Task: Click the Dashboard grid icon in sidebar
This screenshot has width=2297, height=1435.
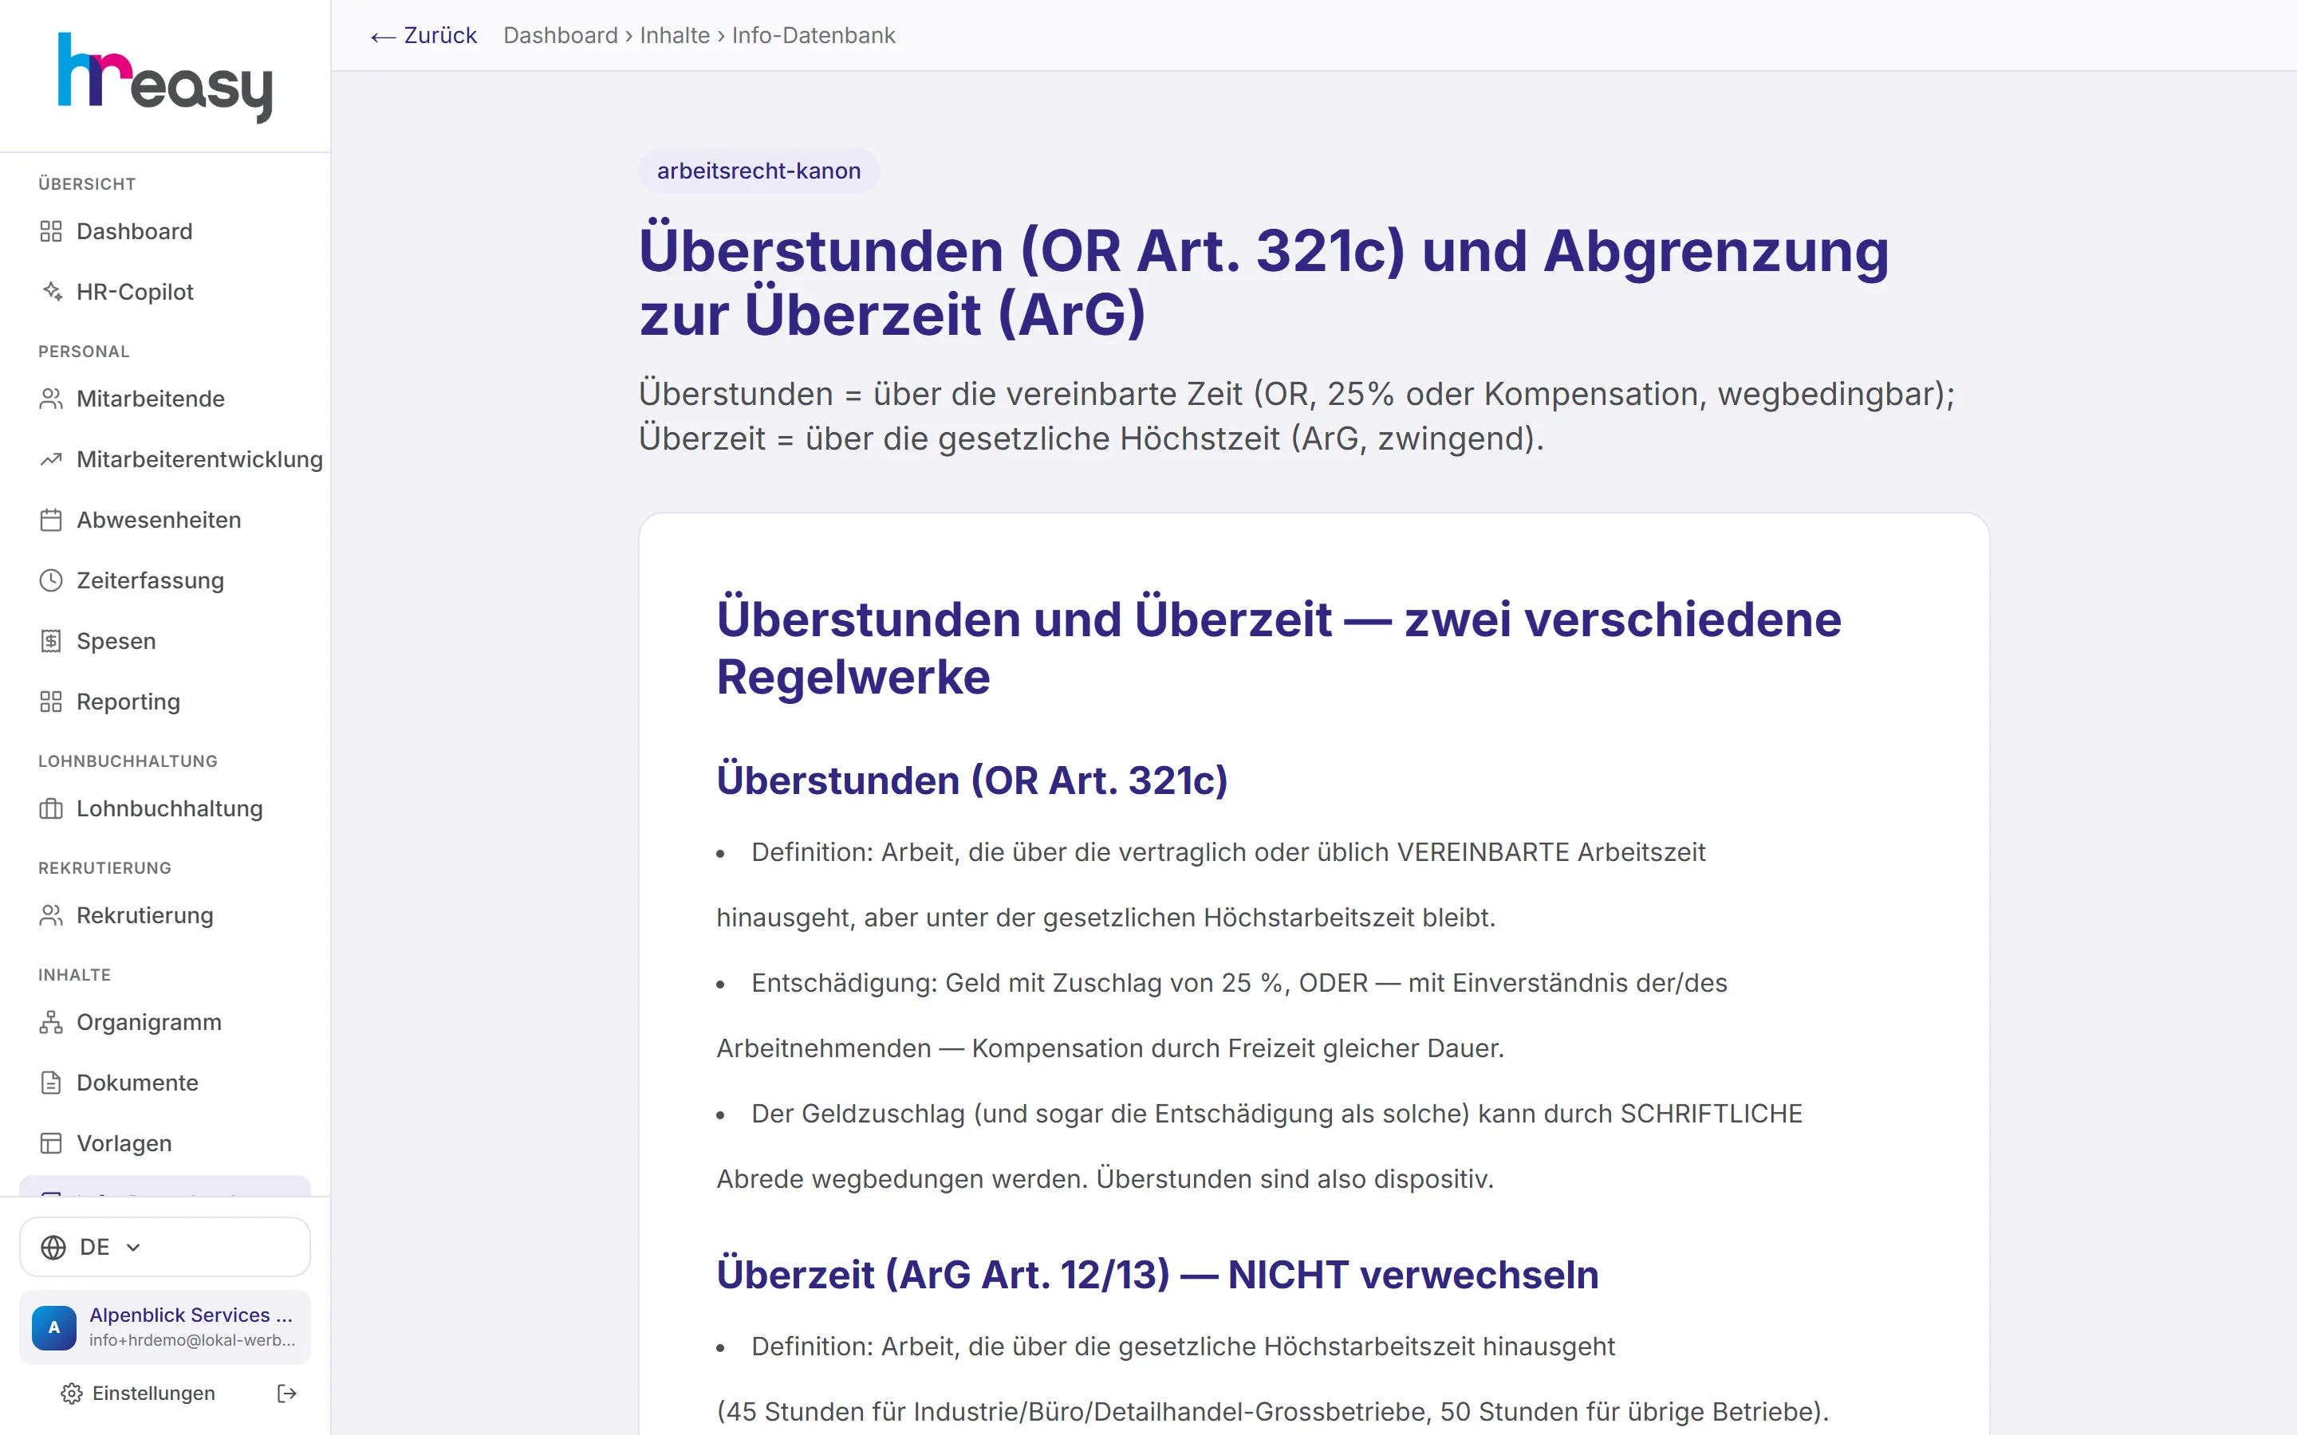Action: point(51,231)
